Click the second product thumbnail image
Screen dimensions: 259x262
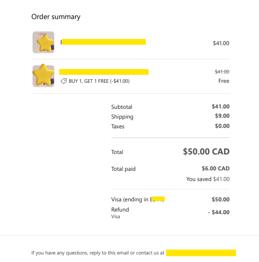pos(43,76)
